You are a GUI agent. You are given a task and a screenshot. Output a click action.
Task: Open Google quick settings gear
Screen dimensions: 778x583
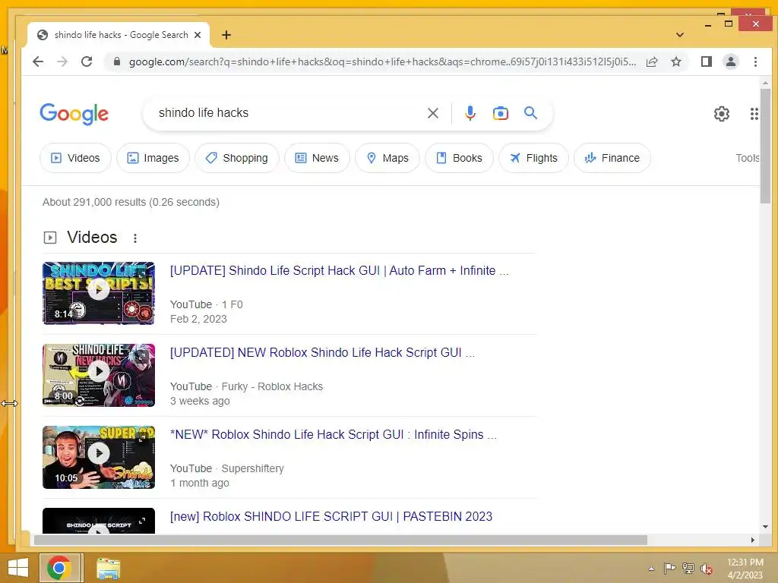click(722, 114)
